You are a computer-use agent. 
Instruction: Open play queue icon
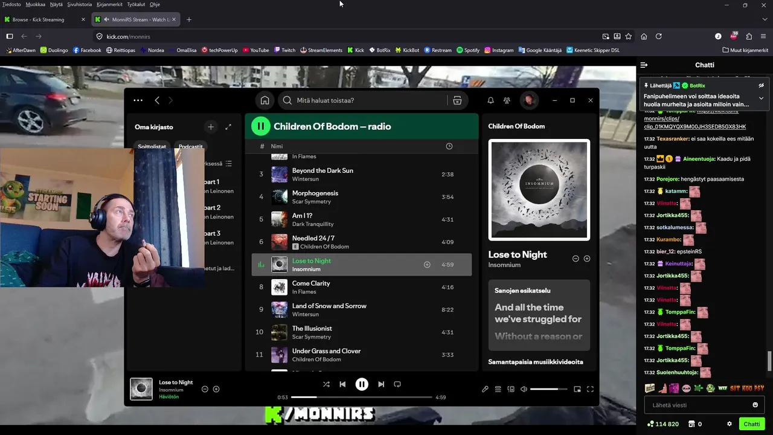498,389
